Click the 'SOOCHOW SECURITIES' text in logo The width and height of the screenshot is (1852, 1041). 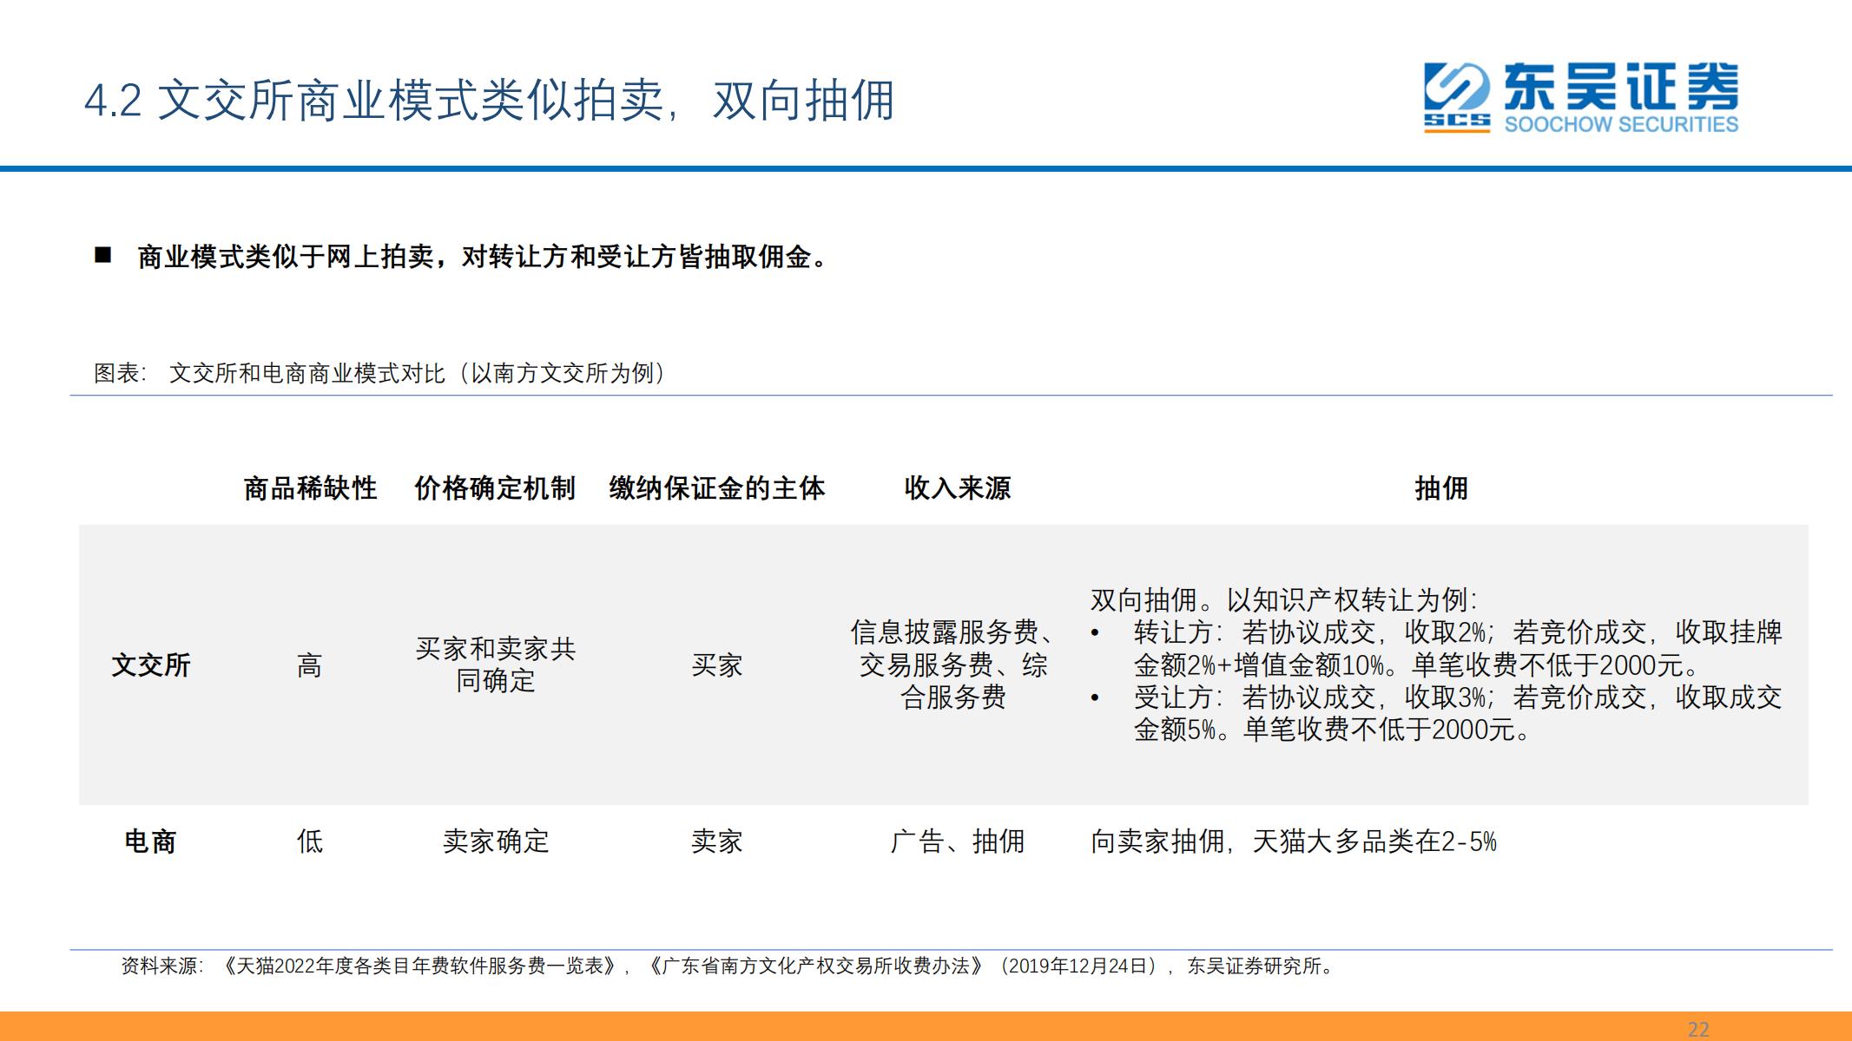1621,124
